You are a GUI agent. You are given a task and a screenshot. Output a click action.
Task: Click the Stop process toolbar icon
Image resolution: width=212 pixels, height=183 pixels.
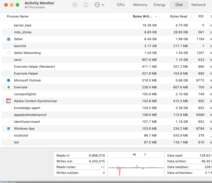click(75, 5)
